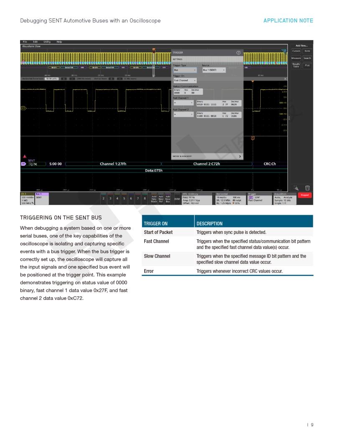Open the Trigger On Fast Channel dropdown
This screenshot has width=341, height=441.
185,80
